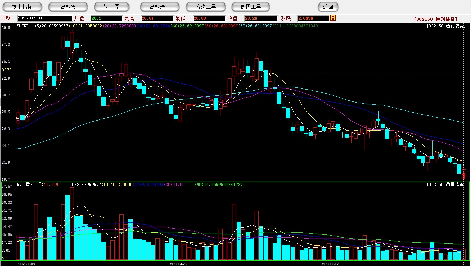Viewport: 471px width, 266px height.
Task: Click the 涨跌 percentage field
Action: coord(313,18)
